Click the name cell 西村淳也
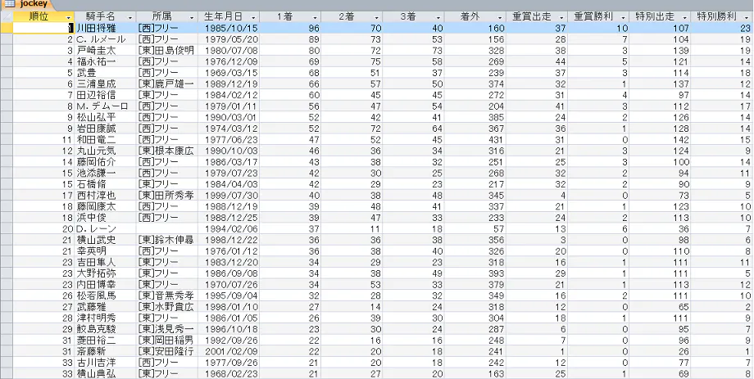Screen dimensions: 754x379 pyautogui.click(x=105, y=196)
